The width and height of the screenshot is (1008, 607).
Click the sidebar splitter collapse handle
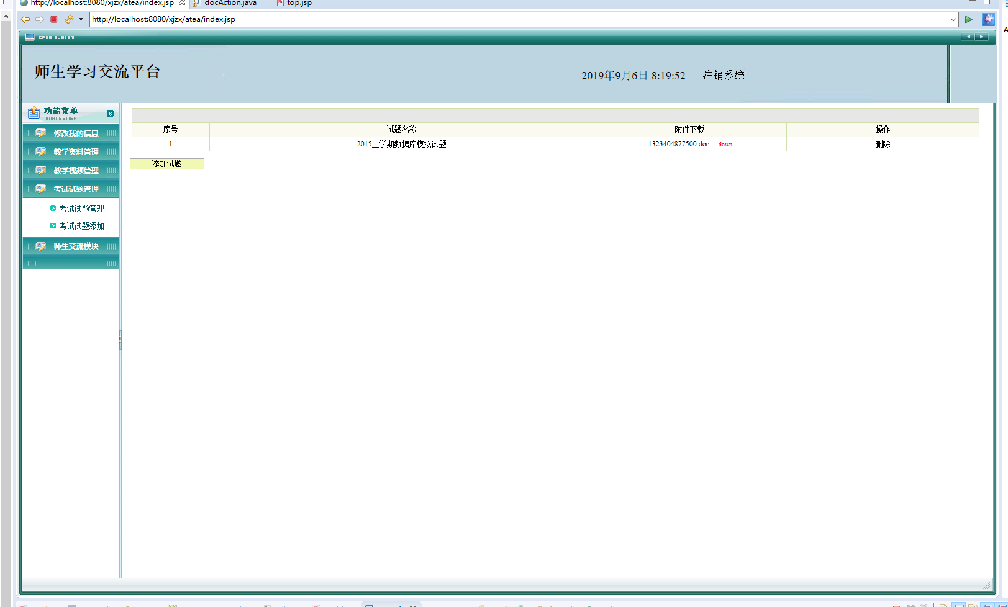(120, 340)
